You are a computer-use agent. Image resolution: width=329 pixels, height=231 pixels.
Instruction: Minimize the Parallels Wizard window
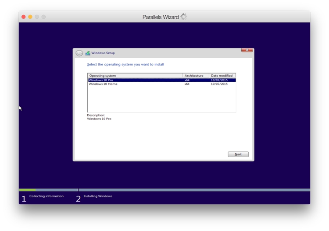coord(30,17)
